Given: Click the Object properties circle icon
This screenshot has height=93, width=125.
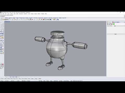Looking at the screenshot, I should [108, 24].
